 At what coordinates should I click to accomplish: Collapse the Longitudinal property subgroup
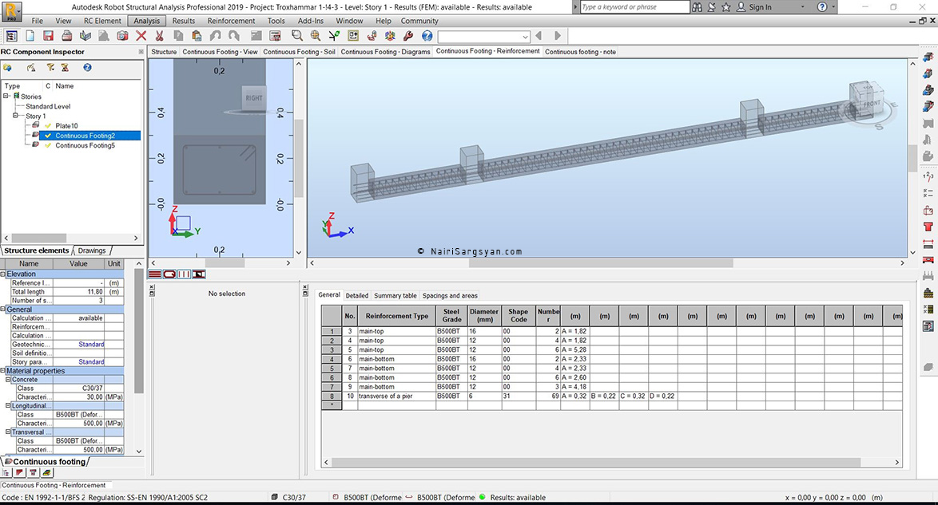(8, 406)
